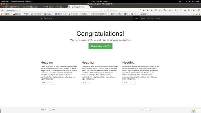This screenshot has height=113, width=201.
Task: Open the Adblock icon dropdown arrow
Action: point(167,10)
